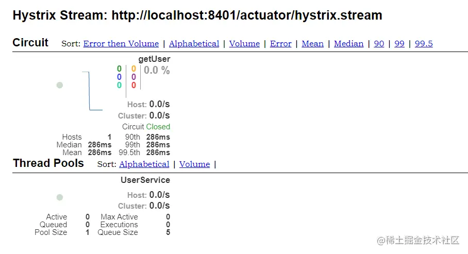
Task: Sort circuits by Volume link
Action: pos(244,44)
